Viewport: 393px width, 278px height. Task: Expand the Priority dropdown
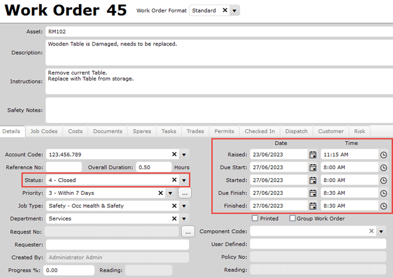[x=171, y=193]
